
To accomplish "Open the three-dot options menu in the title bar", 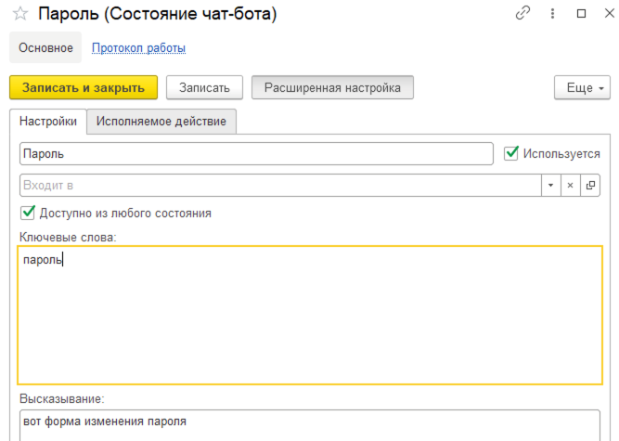I will 552,13.
